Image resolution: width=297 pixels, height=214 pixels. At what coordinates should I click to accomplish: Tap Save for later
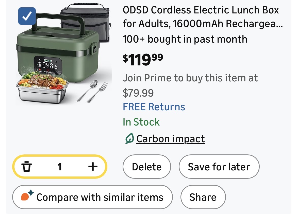[219, 167]
